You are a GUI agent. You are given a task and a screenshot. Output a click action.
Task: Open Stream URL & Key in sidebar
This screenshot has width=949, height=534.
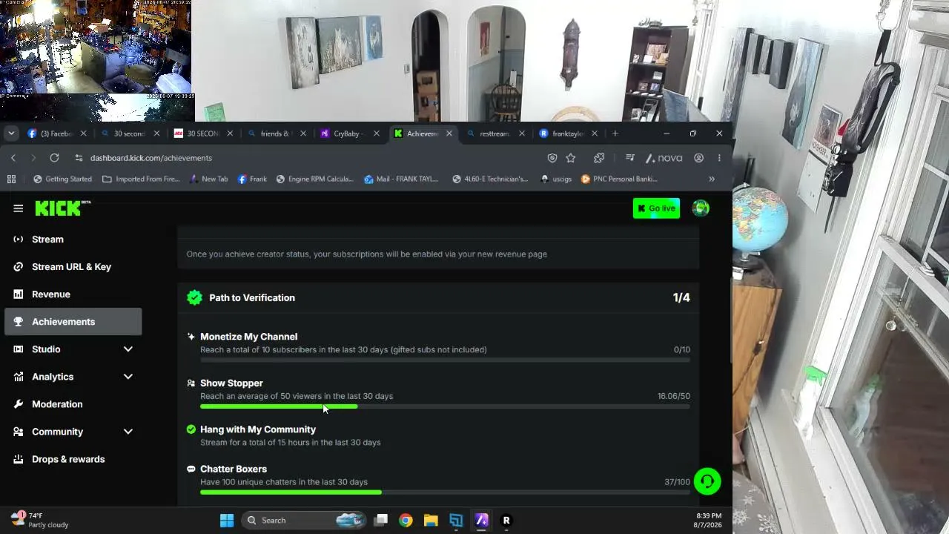[x=73, y=267]
